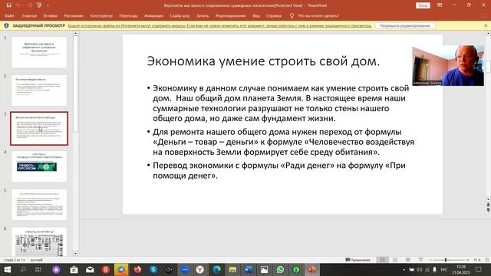
Task: Click the slide area scroll down arrow
Action: click(488, 199)
